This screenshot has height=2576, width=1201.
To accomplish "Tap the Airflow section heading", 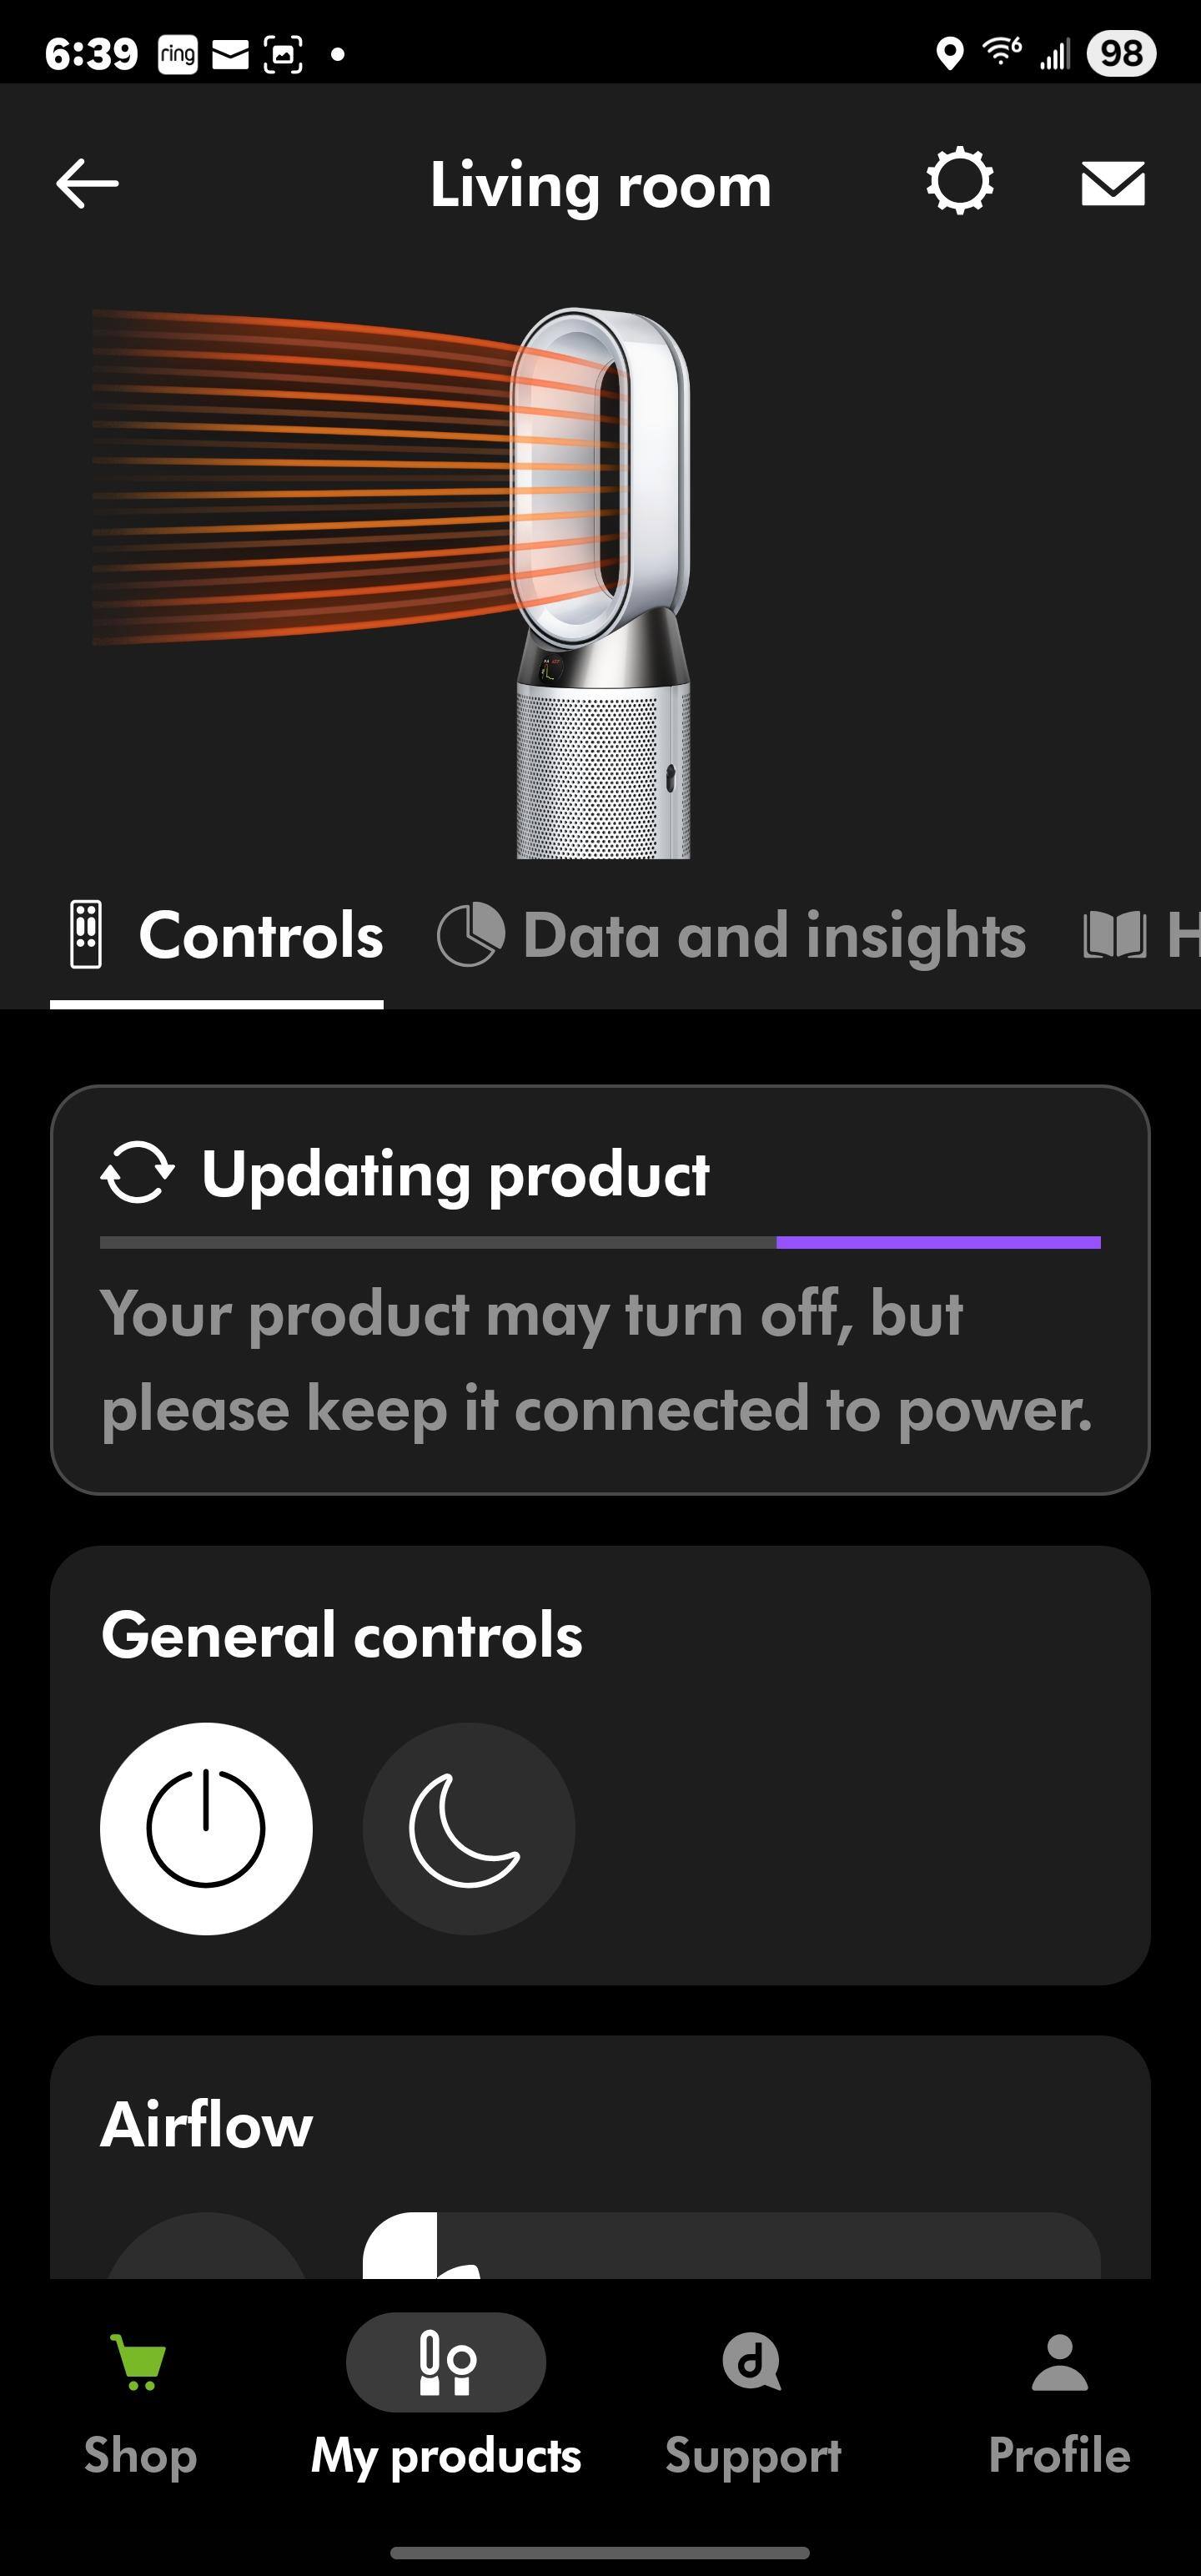I will pyautogui.click(x=207, y=2124).
